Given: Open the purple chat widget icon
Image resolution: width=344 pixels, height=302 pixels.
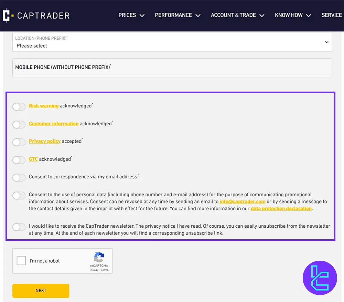Looking at the screenshot, I should pyautogui.click(x=320, y=278).
